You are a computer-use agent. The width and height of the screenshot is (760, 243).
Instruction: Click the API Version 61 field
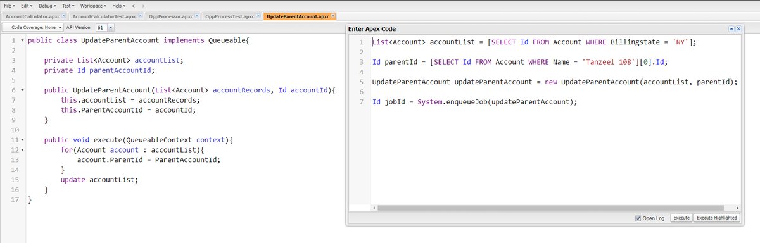(x=101, y=27)
